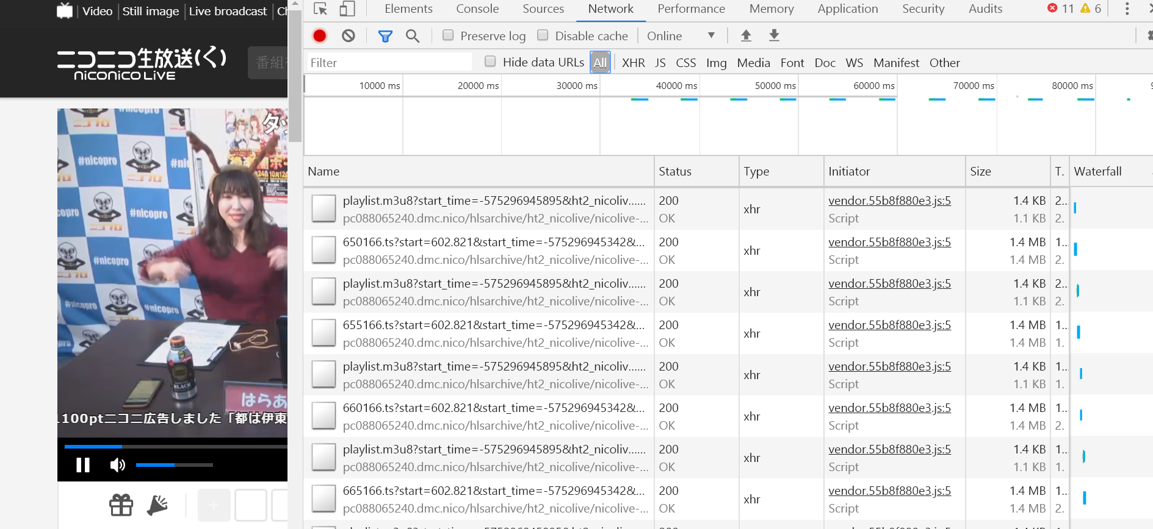This screenshot has width=1153, height=529.
Task: Select the All filter type
Action: pyautogui.click(x=600, y=62)
